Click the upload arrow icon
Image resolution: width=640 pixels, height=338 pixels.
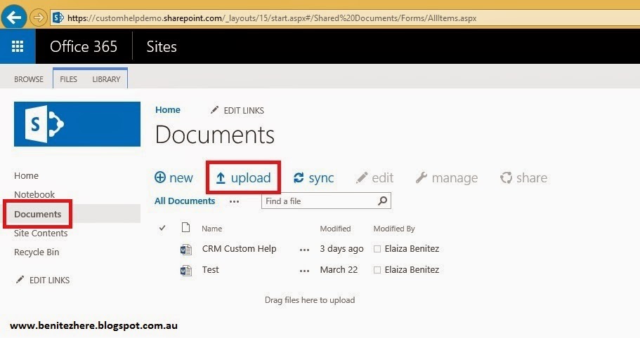click(221, 178)
